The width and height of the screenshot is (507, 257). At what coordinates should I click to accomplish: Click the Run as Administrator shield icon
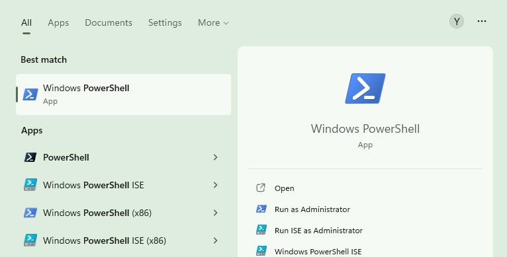point(261,209)
